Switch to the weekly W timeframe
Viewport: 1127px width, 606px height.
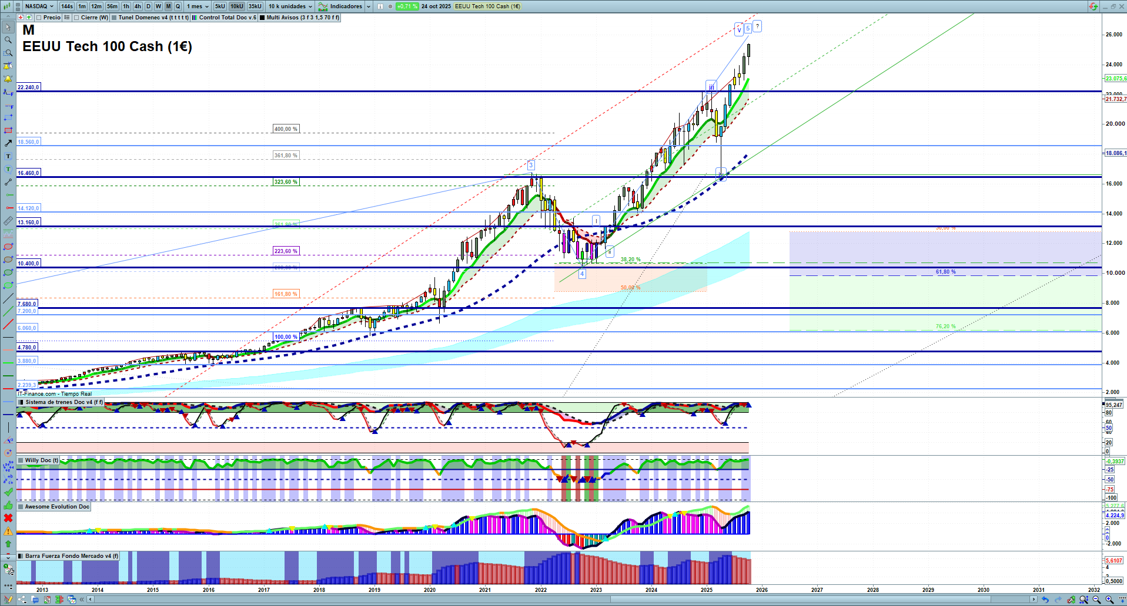click(x=158, y=6)
